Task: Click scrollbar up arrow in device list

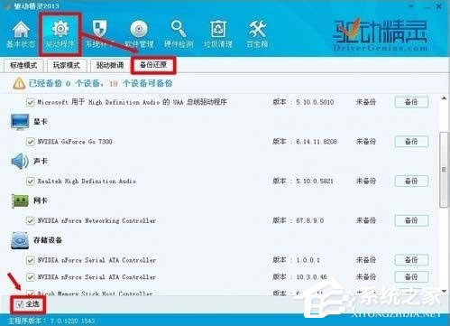Action: tap(444, 98)
